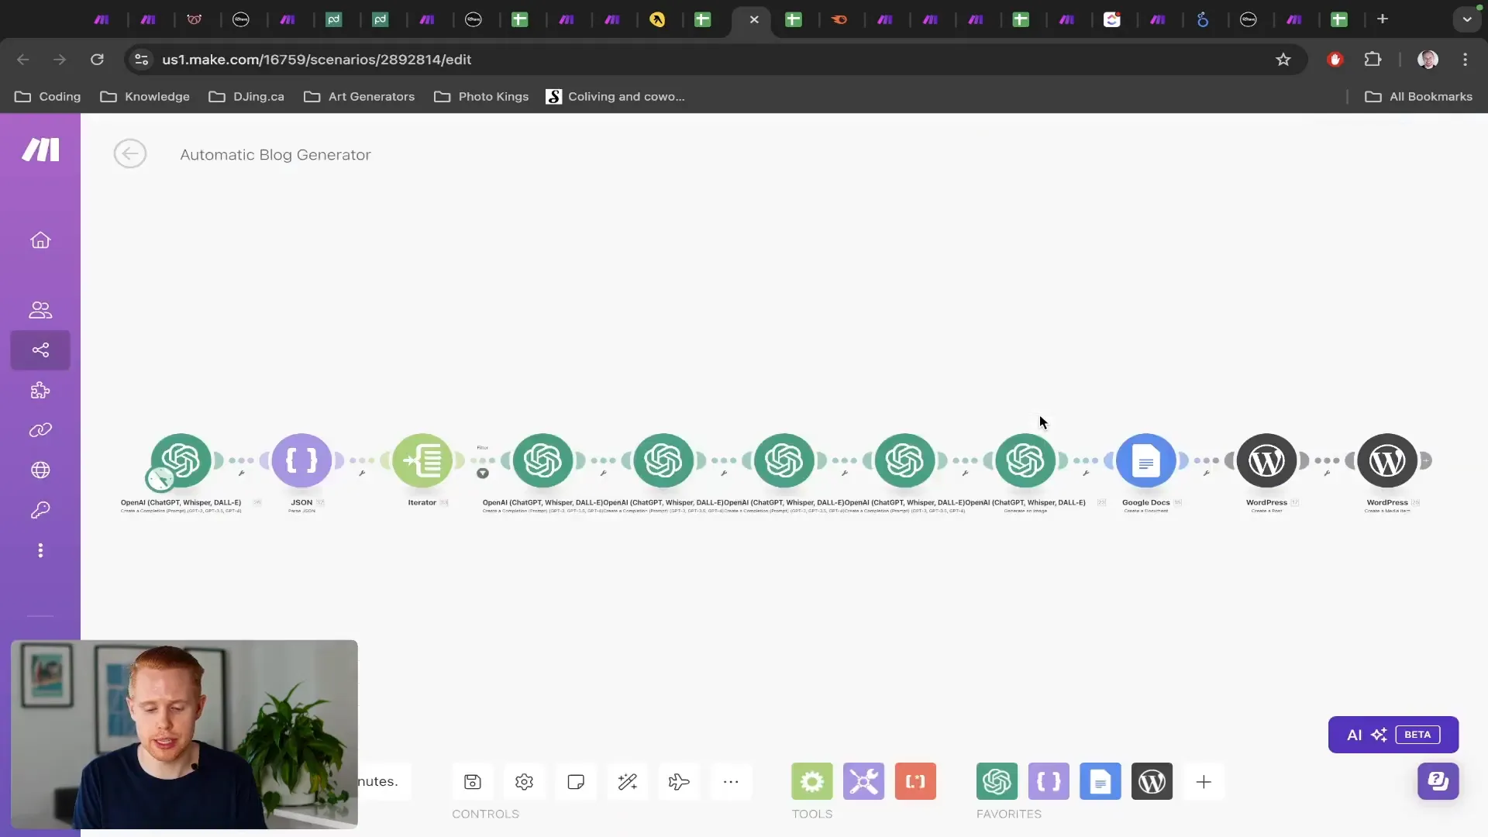Click the red hand extension icon
This screenshot has width=1488, height=837.
(x=1335, y=60)
